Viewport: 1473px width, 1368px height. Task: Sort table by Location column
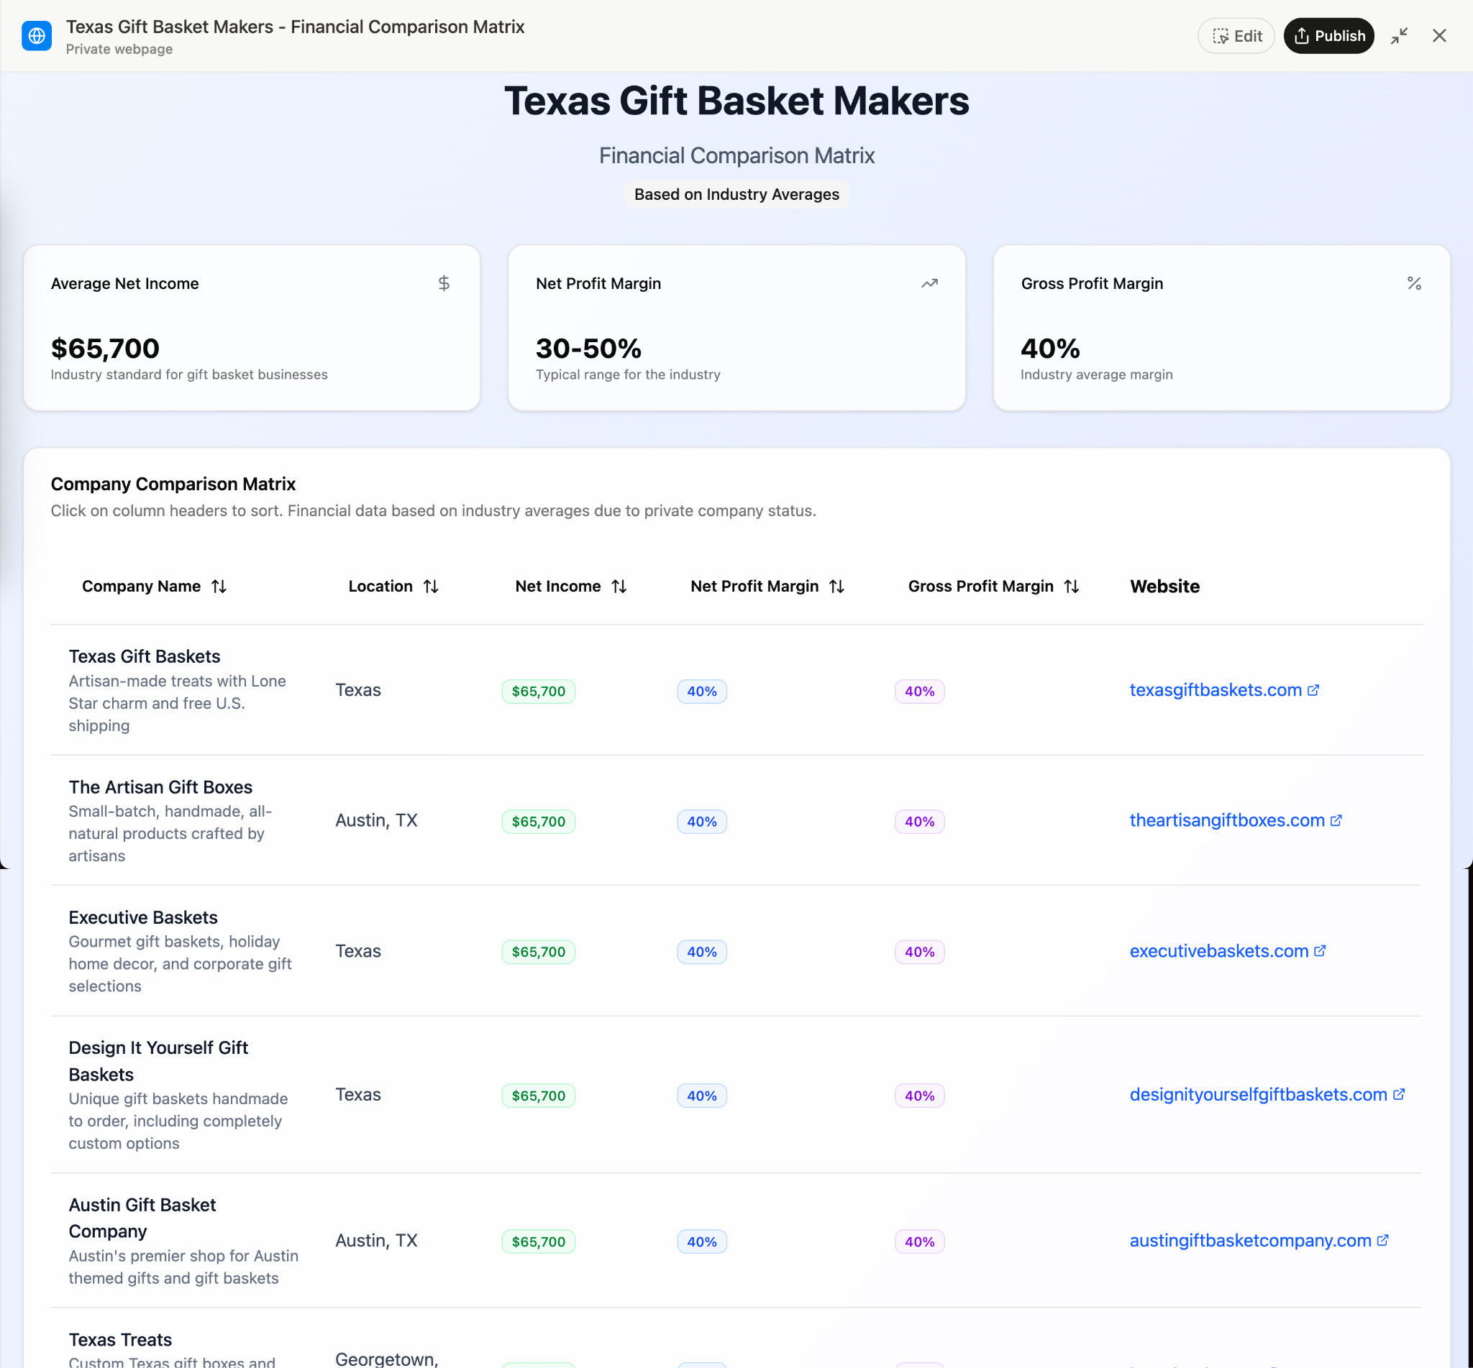pos(393,587)
